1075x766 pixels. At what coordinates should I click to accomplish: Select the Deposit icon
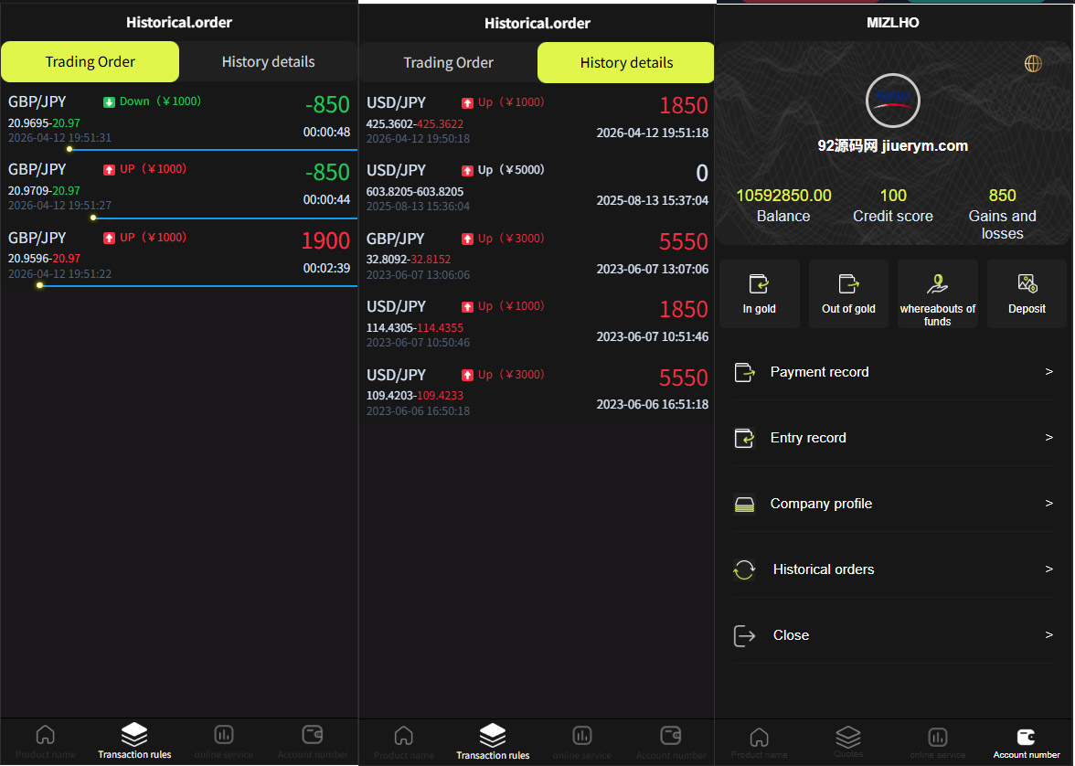[1027, 284]
